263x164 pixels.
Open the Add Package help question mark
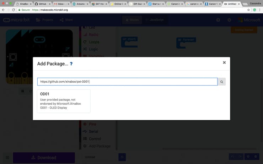71,64
